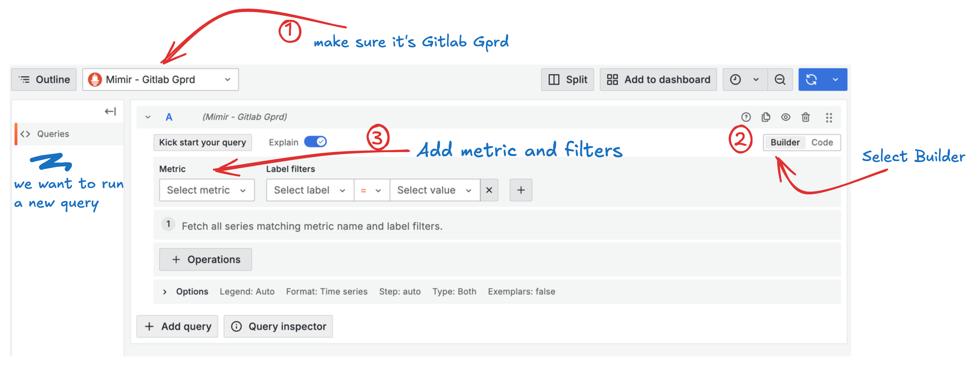975x366 pixels.
Task: Duplicate query A using the copy icon
Action: pyautogui.click(x=766, y=117)
